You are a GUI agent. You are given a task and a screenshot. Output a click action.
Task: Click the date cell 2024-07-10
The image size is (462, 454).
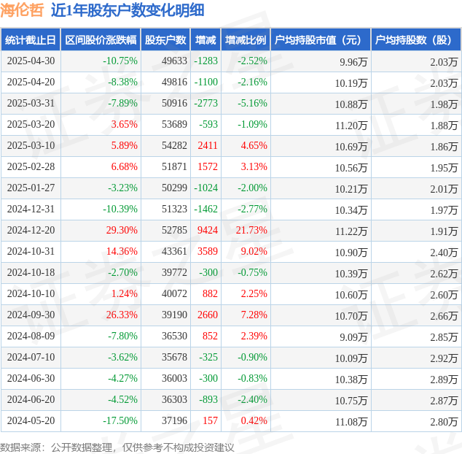[31, 357]
